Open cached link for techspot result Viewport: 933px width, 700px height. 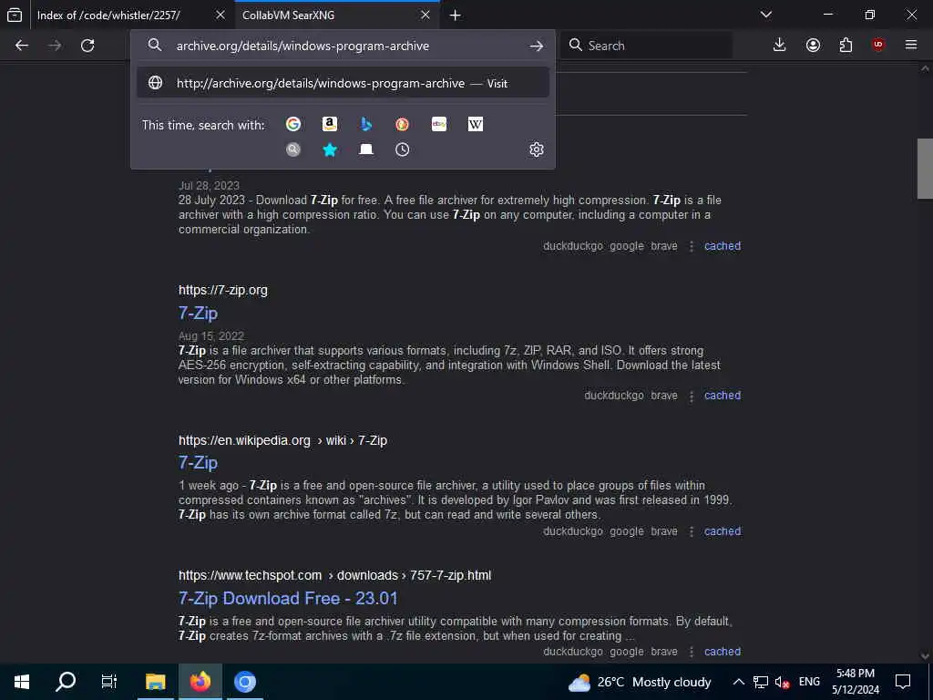[x=723, y=651]
